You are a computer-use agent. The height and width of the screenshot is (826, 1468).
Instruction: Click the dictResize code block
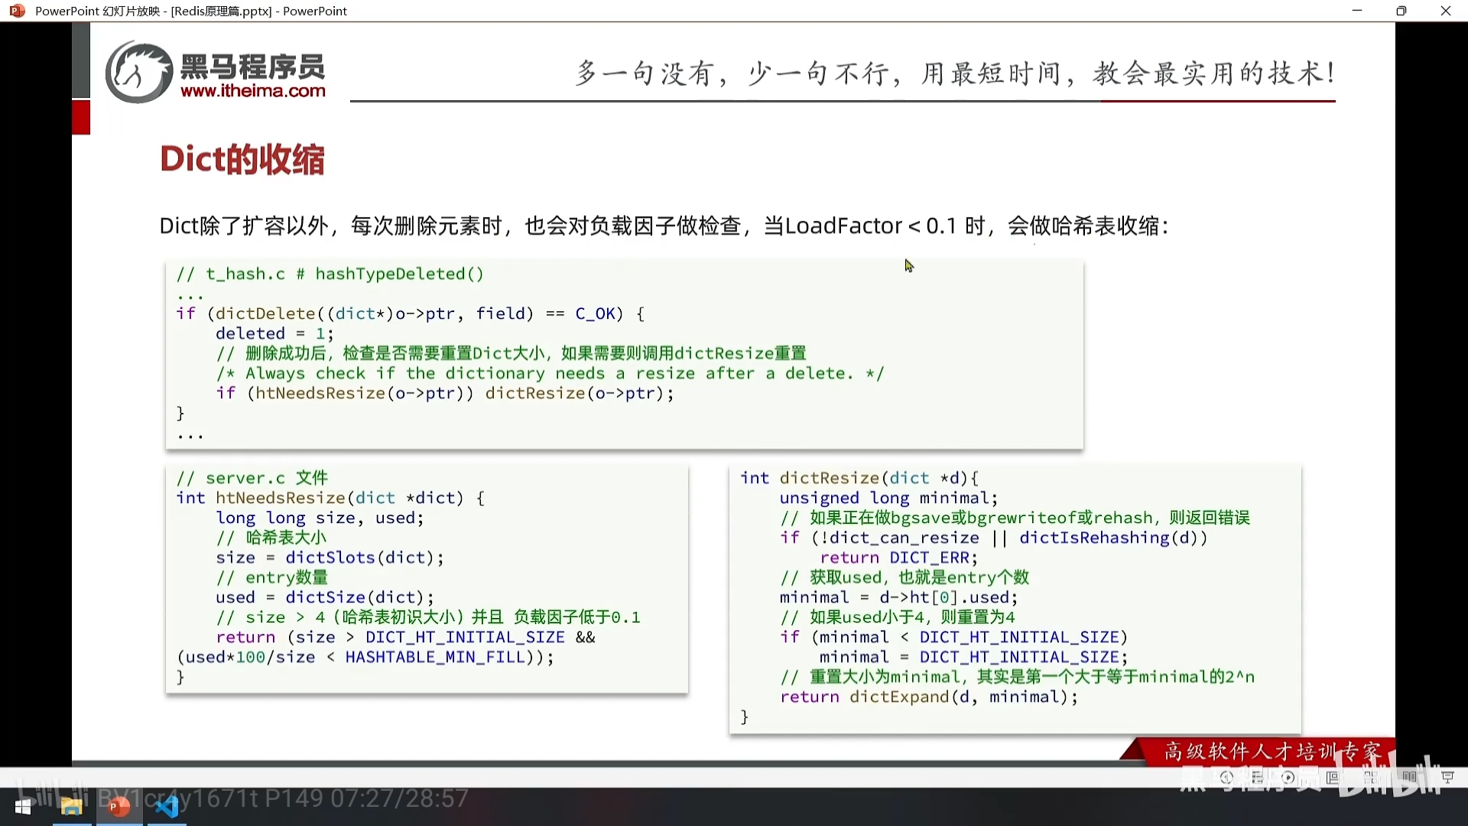coord(1015,597)
